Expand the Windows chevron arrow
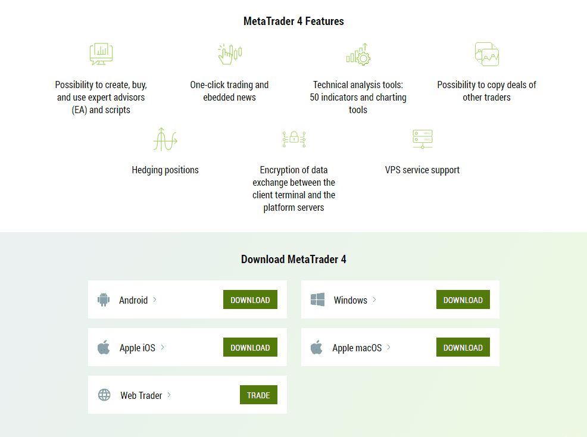Image resolution: width=587 pixels, height=437 pixels. pos(374,299)
